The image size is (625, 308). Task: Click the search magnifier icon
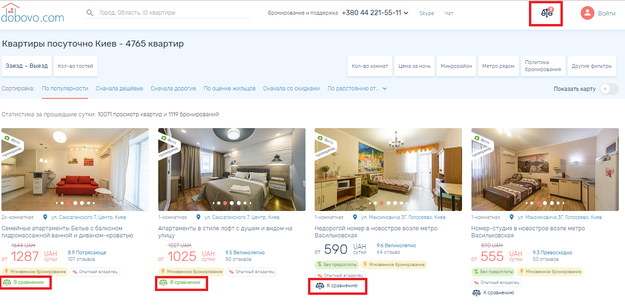[90, 13]
